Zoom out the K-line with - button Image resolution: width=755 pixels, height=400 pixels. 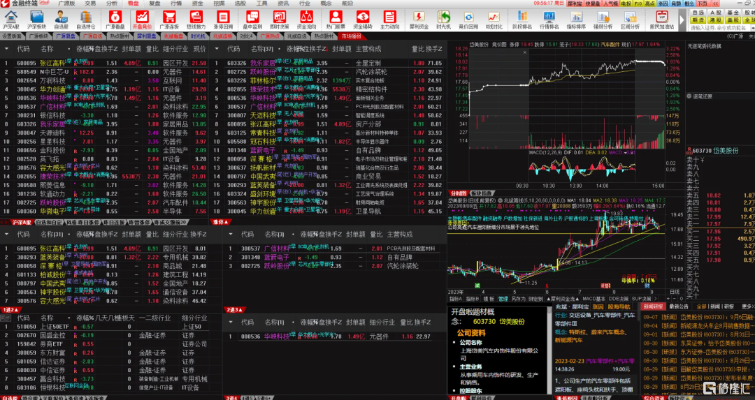(x=675, y=299)
